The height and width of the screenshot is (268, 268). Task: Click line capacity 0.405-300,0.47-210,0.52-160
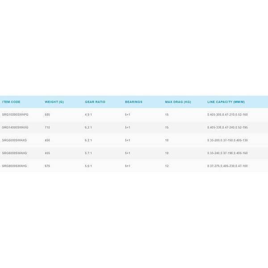[227, 114]
